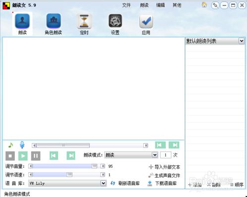Click the refresh icon next to 刷新语音库
The width and height of the screenshot is (247, 197).
click(x=113, y=183)
